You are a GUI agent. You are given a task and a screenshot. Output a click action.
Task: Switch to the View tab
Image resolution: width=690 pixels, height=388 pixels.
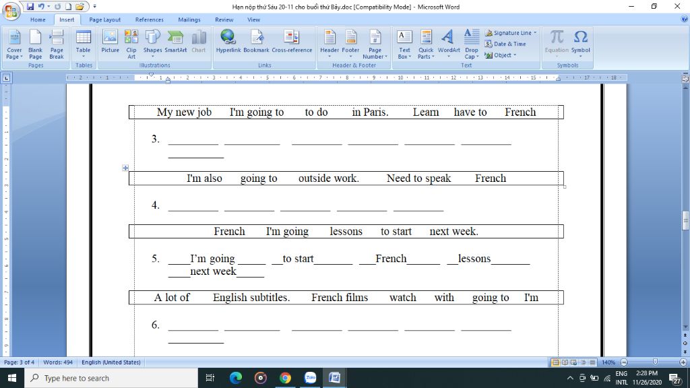(253, 20)
